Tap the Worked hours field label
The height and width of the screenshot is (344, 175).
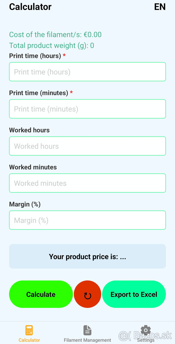click(29, 130)
